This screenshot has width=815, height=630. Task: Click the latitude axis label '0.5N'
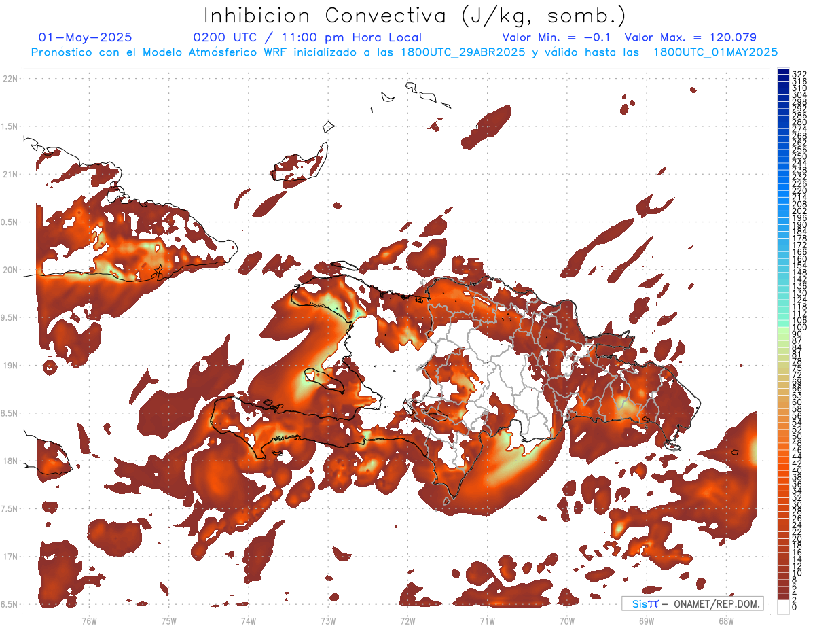(x=10, y=222)
